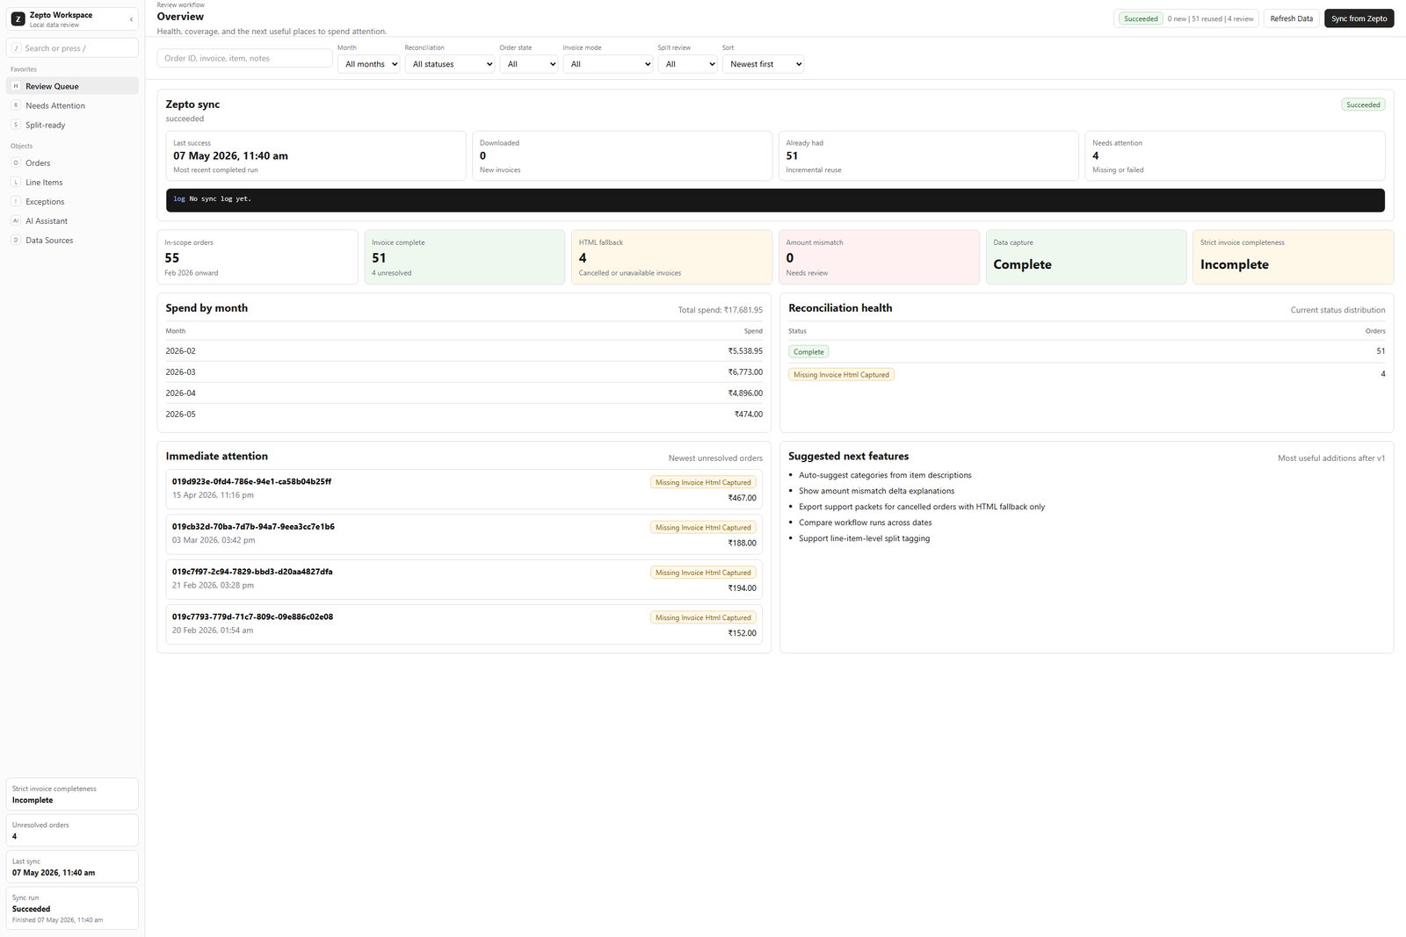Screen dimensions: 1406x937
Task: Open the Month filter dropdown
Action: click(369, 64)
